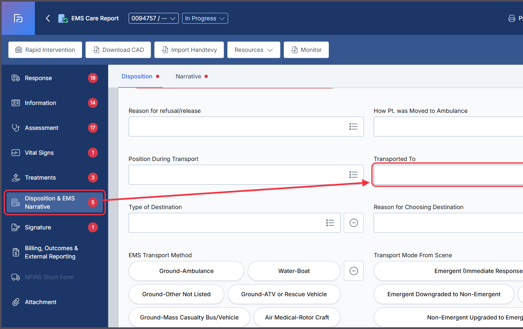Click the EMS Care Report title text
523x329 pixels.
pyautogui.click(x=95, y=18)
